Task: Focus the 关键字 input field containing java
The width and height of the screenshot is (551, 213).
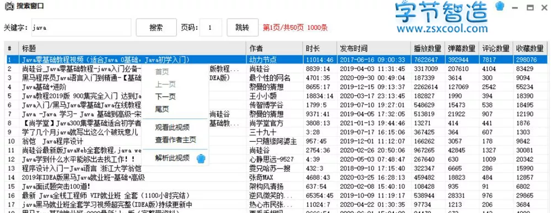Action: point(81,27)
